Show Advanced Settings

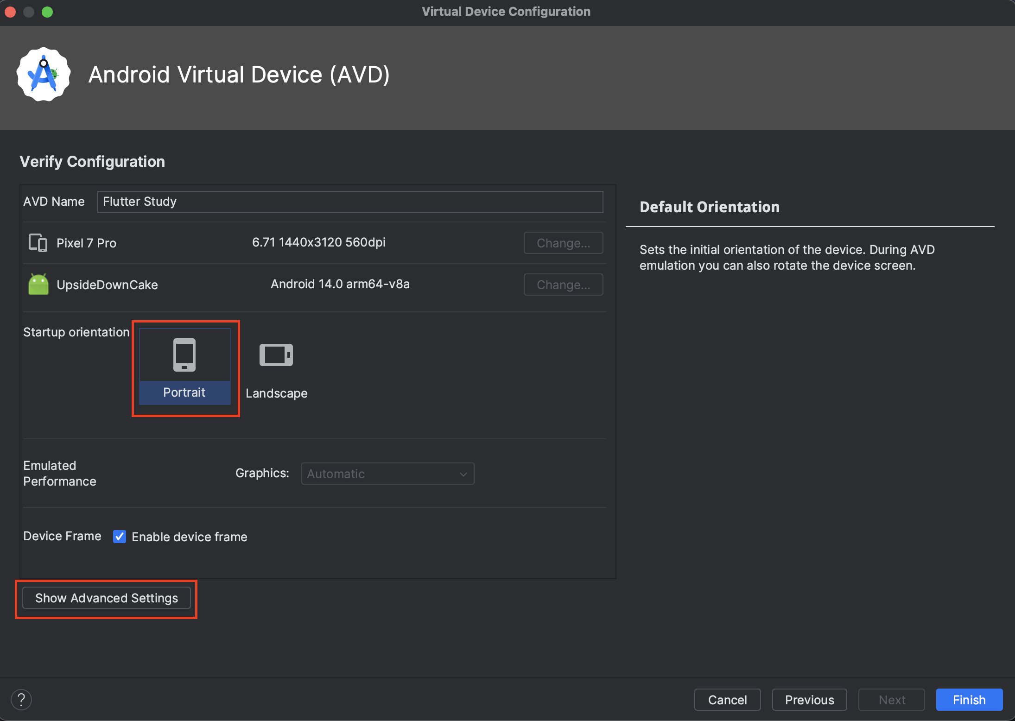[107, 598]
